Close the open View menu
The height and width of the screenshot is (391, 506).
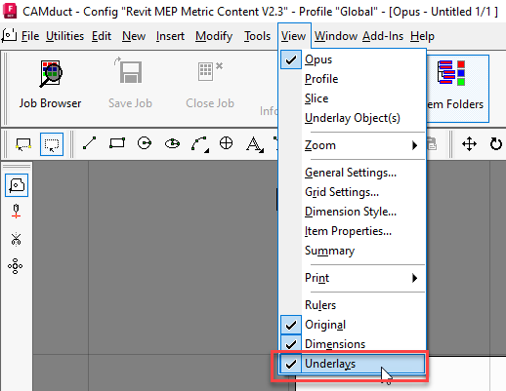(x=294, y=36)
